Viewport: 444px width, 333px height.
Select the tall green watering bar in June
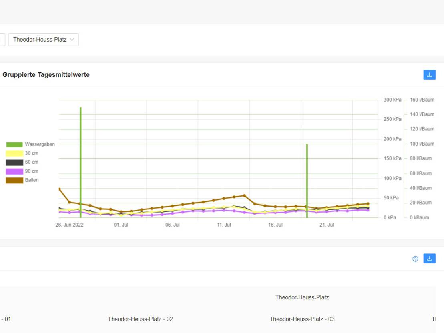pyautogui.click(x=80, y=160)
